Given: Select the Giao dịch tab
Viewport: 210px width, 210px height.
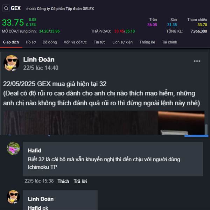Looking at the screenshot, I should [x=11, y=42].
